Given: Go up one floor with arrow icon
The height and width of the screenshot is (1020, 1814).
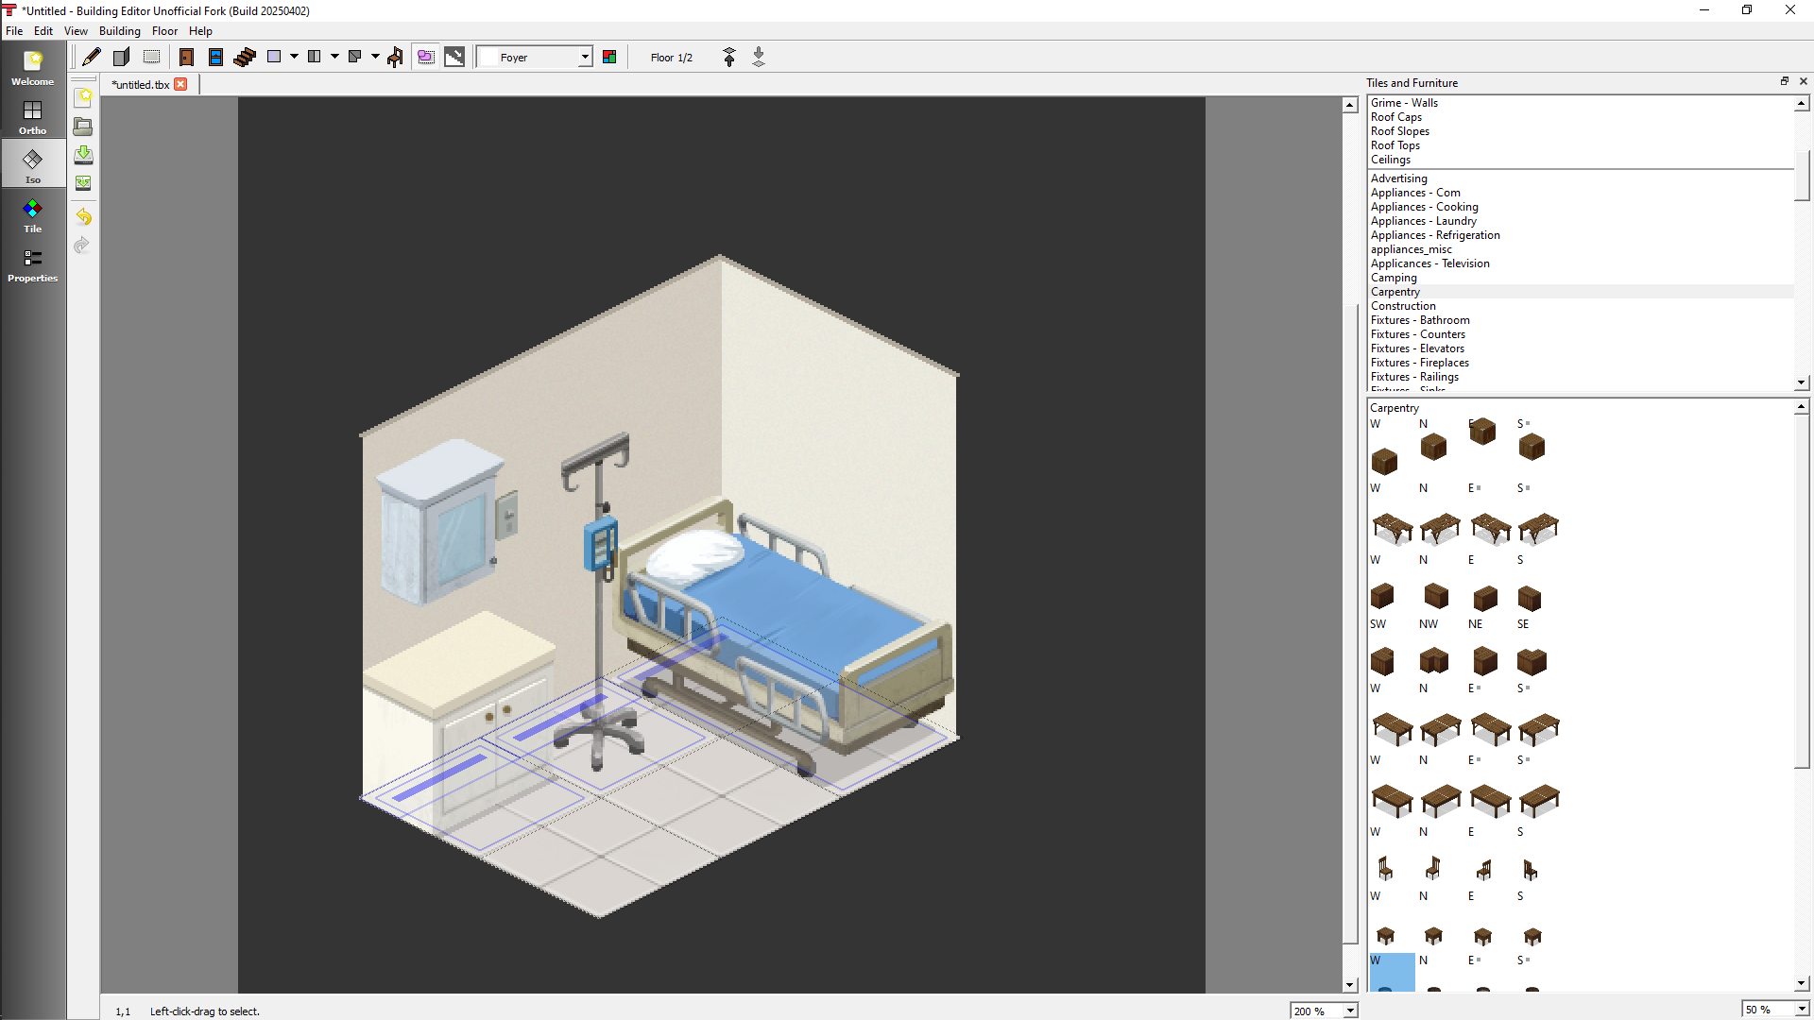Looking at the screenshot, I should click(729, 57).
